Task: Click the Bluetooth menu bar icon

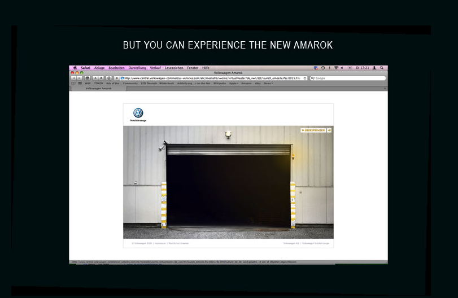Action: pyautogui.click(x=329, y=68)
